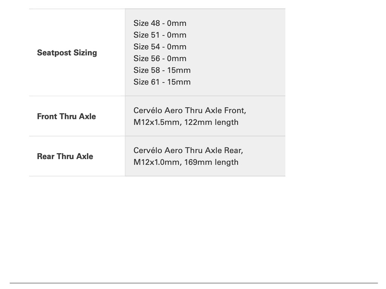Click the Front Thru Axle label
The height and width of the screenshot is (289, 386).
click(x=66, y=116)
